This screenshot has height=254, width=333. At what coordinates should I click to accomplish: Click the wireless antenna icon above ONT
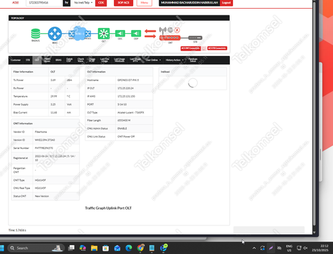pyautogui.click(x=163, y=30)
